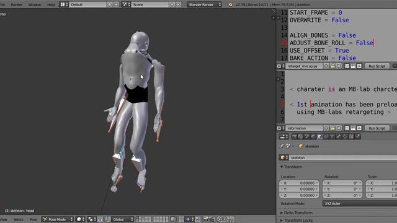Click the Location Y value slider
397x223 pixels.
pos(299,189)
